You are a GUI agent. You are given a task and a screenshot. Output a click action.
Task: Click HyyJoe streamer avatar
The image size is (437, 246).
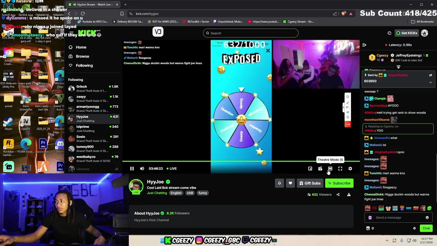tap(136, 186)
